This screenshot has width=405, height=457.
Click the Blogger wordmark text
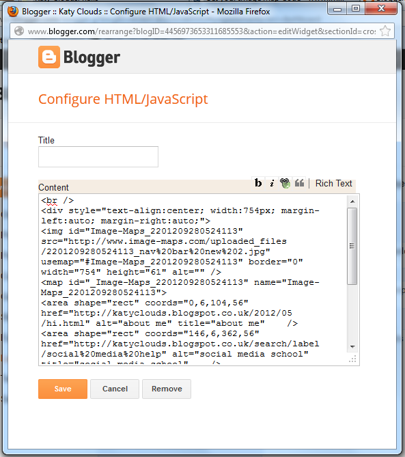tap(92, 57)
